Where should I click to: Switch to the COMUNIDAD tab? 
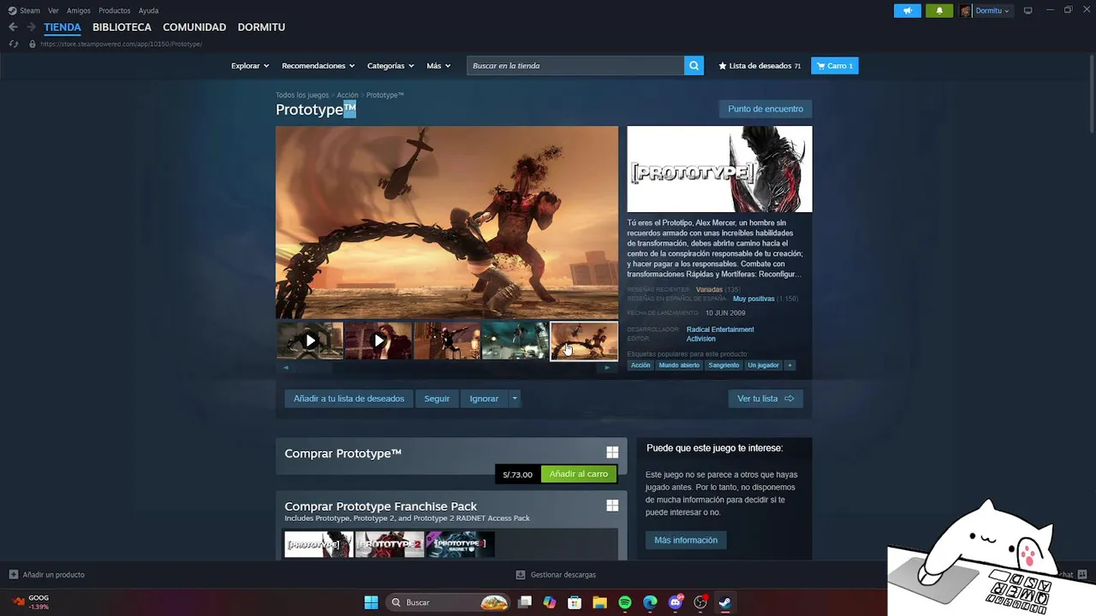tap(194, 27)
